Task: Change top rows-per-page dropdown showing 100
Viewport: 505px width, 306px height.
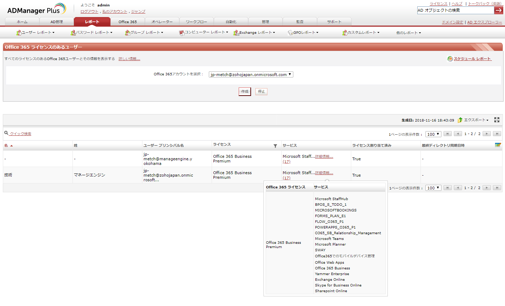Action: [x=433, y=134]
